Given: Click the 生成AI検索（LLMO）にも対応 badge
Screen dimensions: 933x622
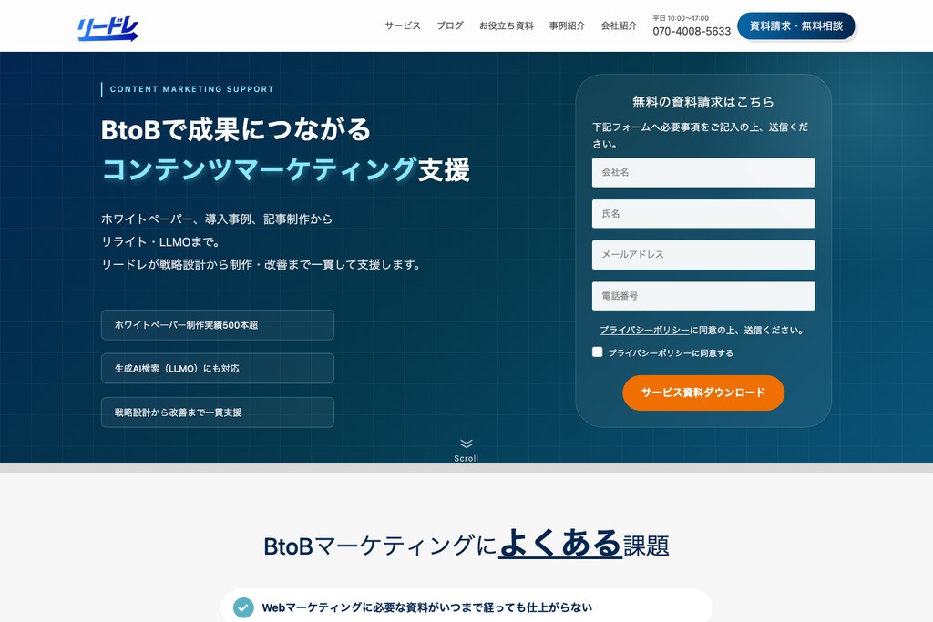Looking at the screenshot, I should (217, 369).
